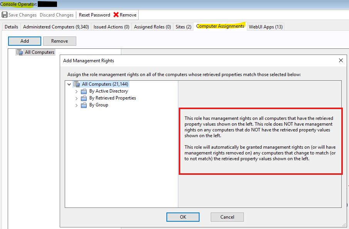Cancel the Add Management Rights dialog
The image size is (349, 229).
(x=227, y=217)
